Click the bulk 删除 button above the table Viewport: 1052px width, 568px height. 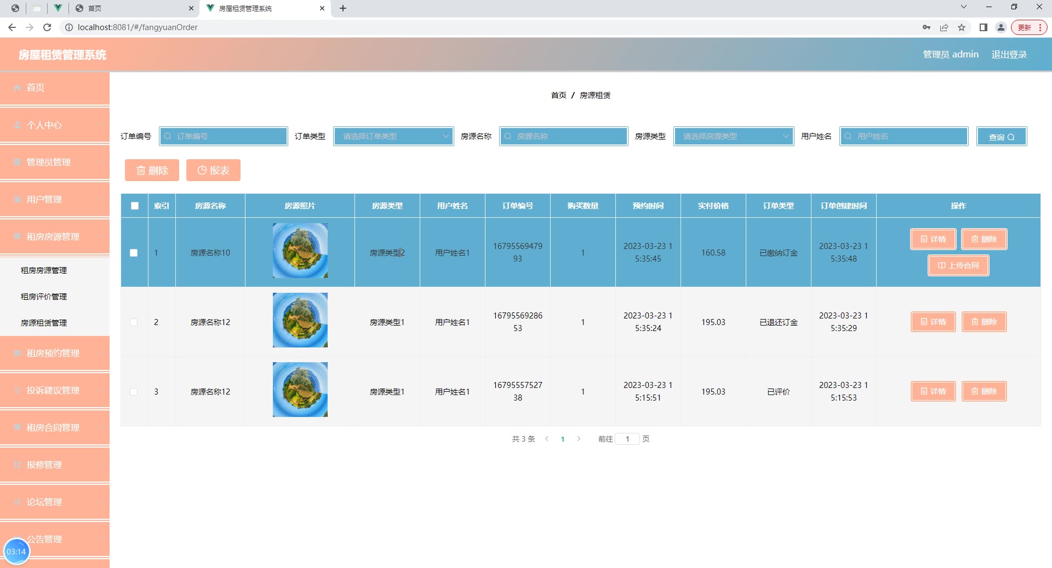click(152, 170)
